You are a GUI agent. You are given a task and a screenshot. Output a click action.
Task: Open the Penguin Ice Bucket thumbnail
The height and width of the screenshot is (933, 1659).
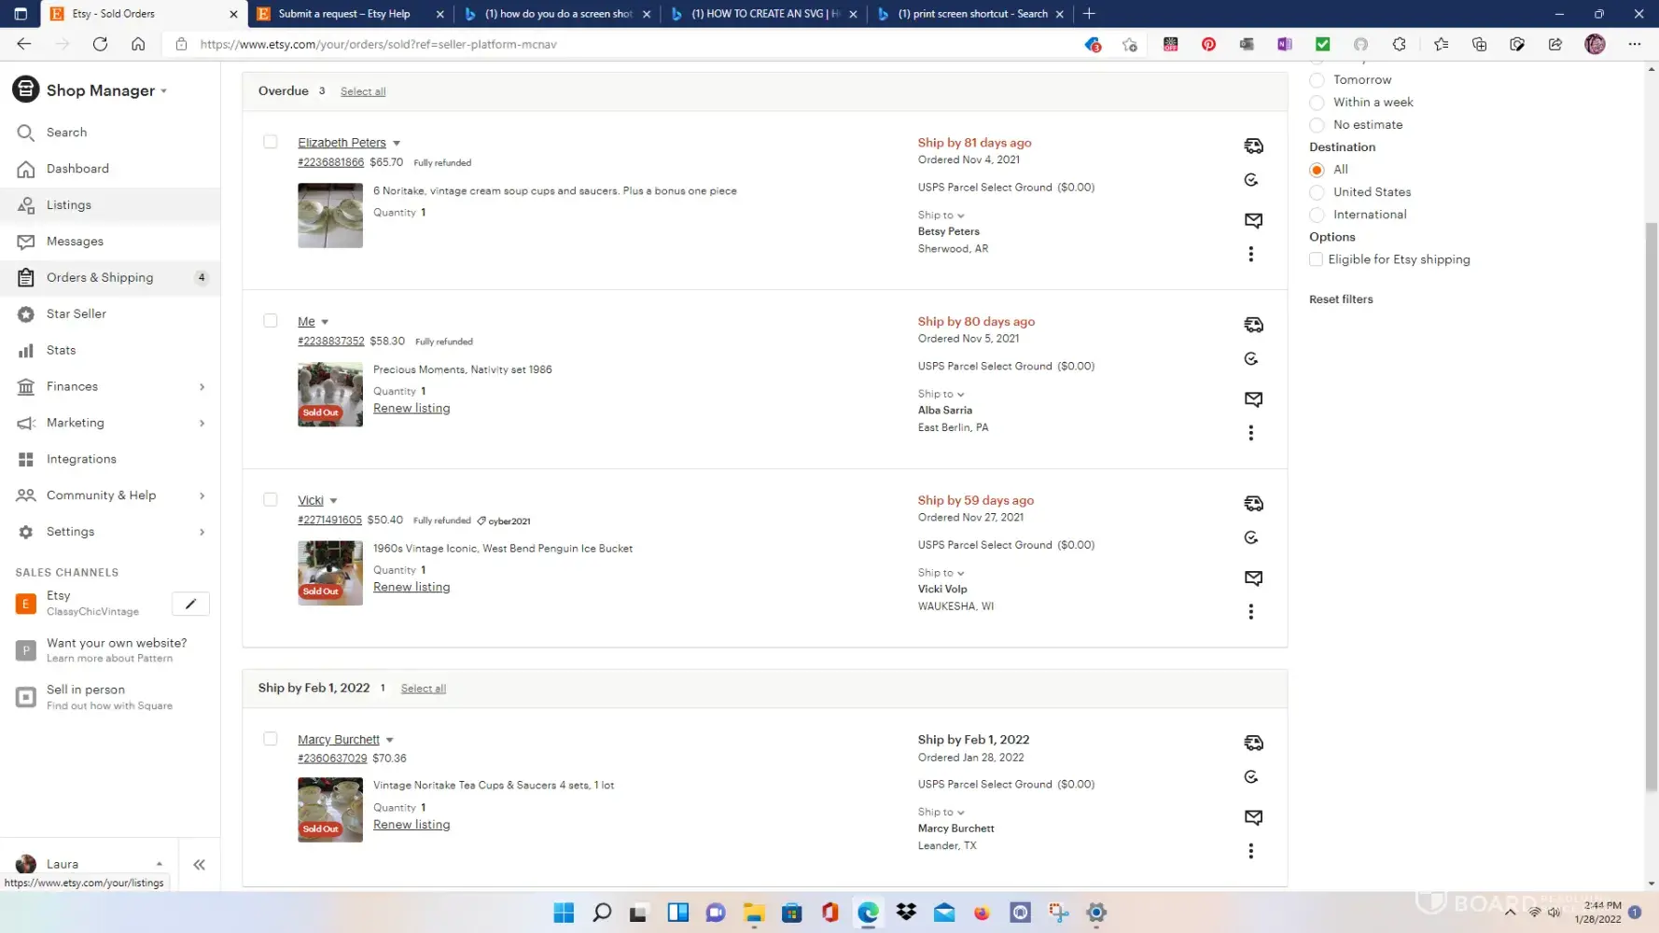(x=330, y=573)
